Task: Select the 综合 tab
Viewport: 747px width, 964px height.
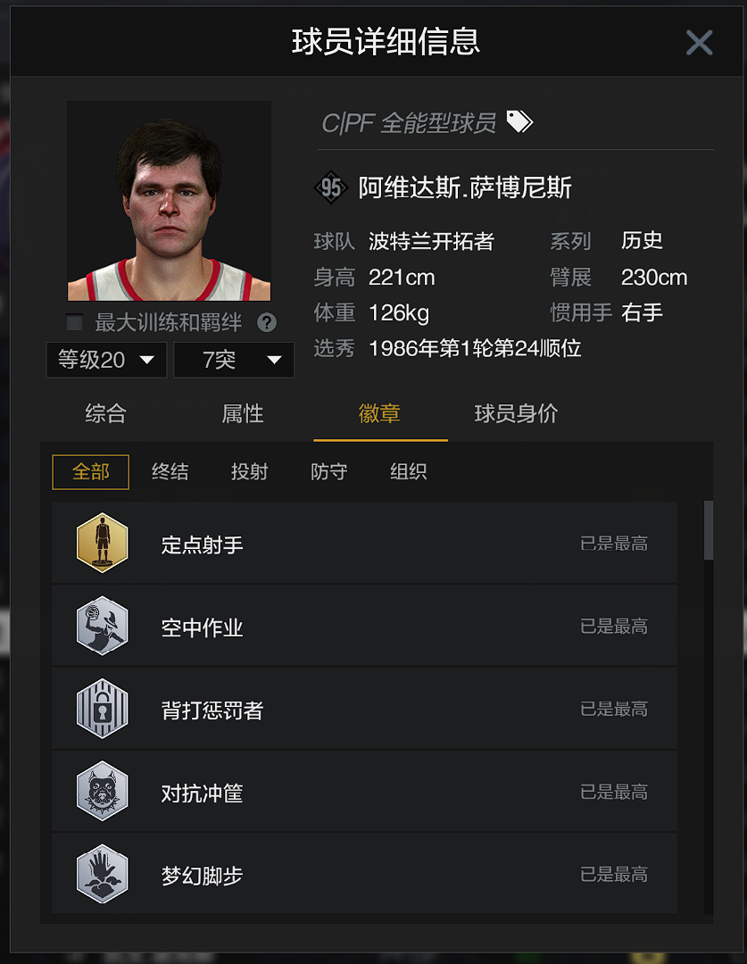Action: point(105,414)
